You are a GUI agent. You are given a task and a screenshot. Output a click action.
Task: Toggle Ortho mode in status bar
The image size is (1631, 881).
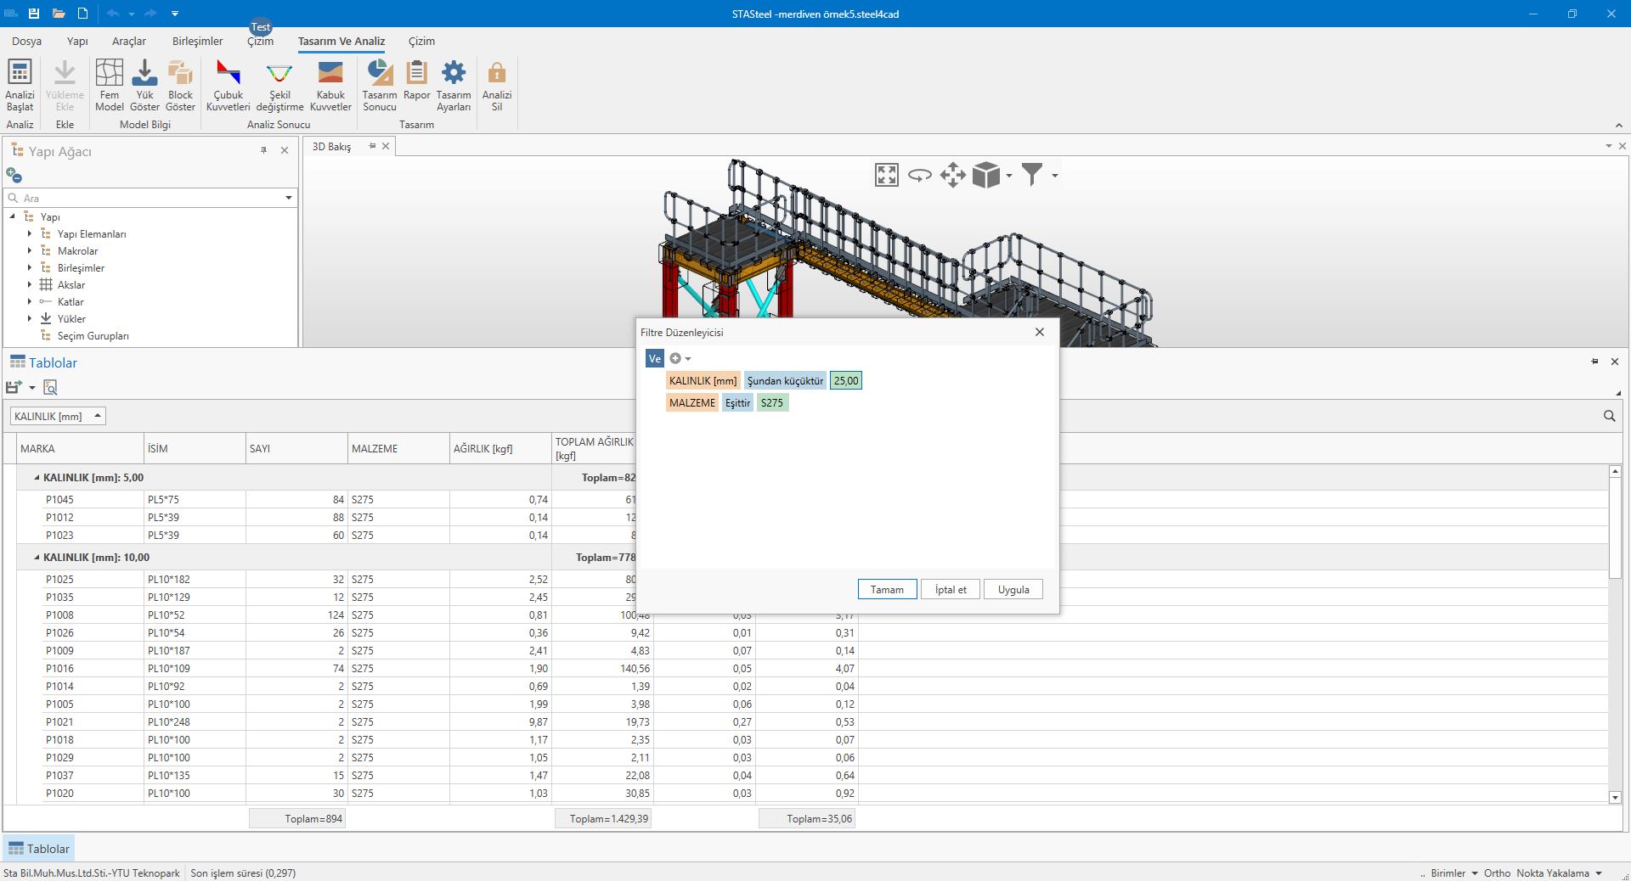click(x=1497, y=873)
